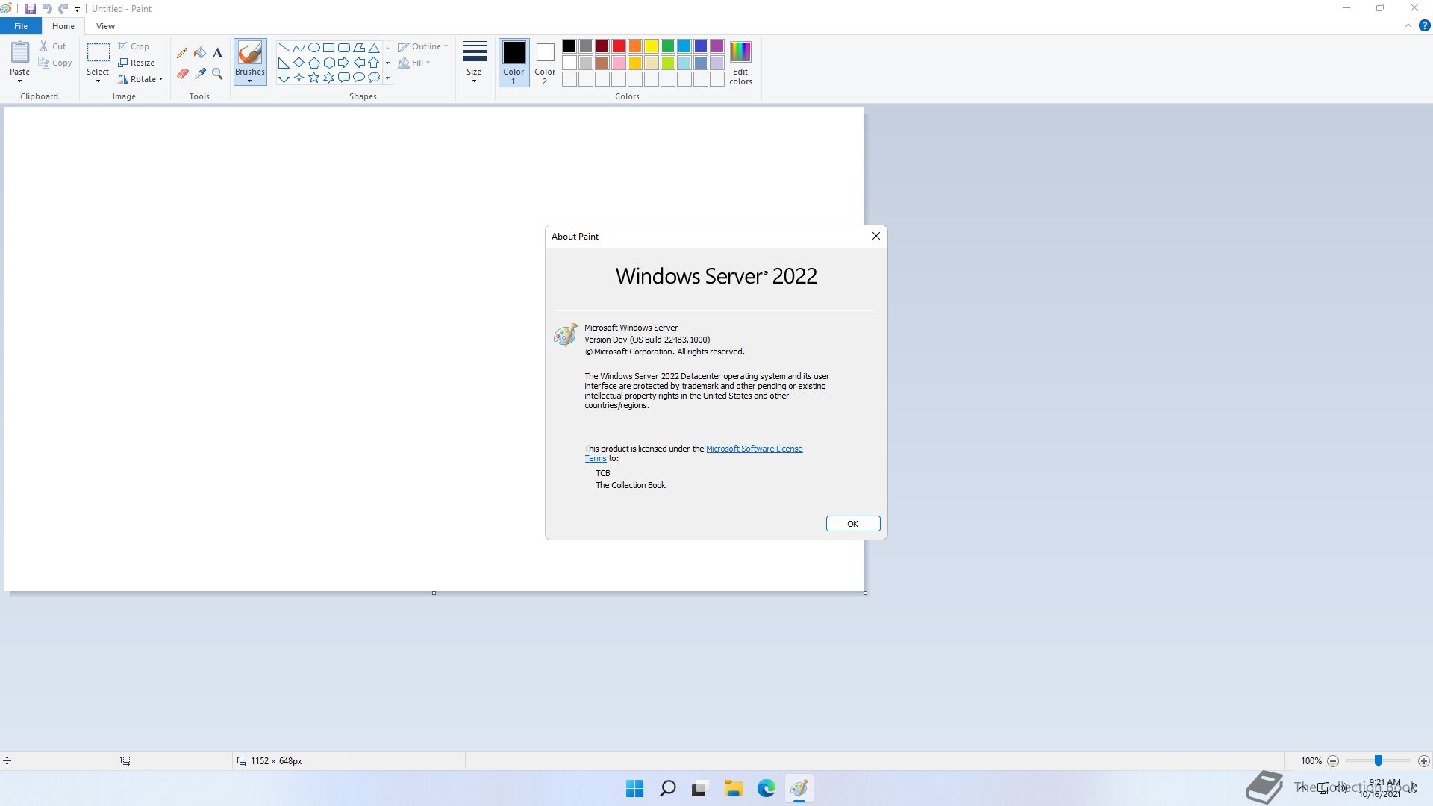Viewport: 1433px width, 806px height.
Task: Choose the Pentagon shape
Action: pos(313,63)
